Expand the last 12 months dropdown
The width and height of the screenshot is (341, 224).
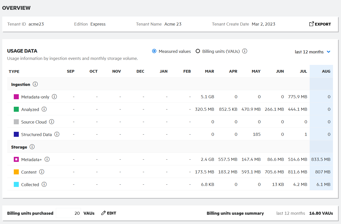(313, 52)
